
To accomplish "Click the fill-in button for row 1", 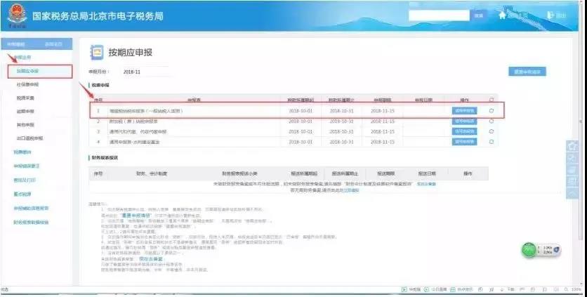I will pos(464,110).
